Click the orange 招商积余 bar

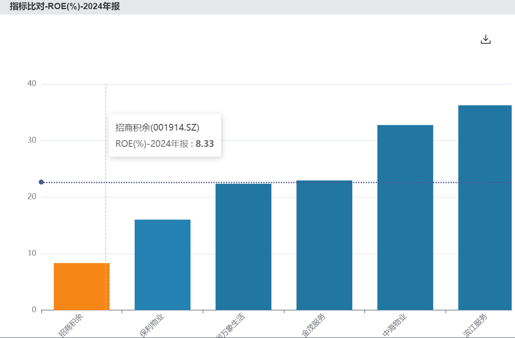[x=82, y=286]
